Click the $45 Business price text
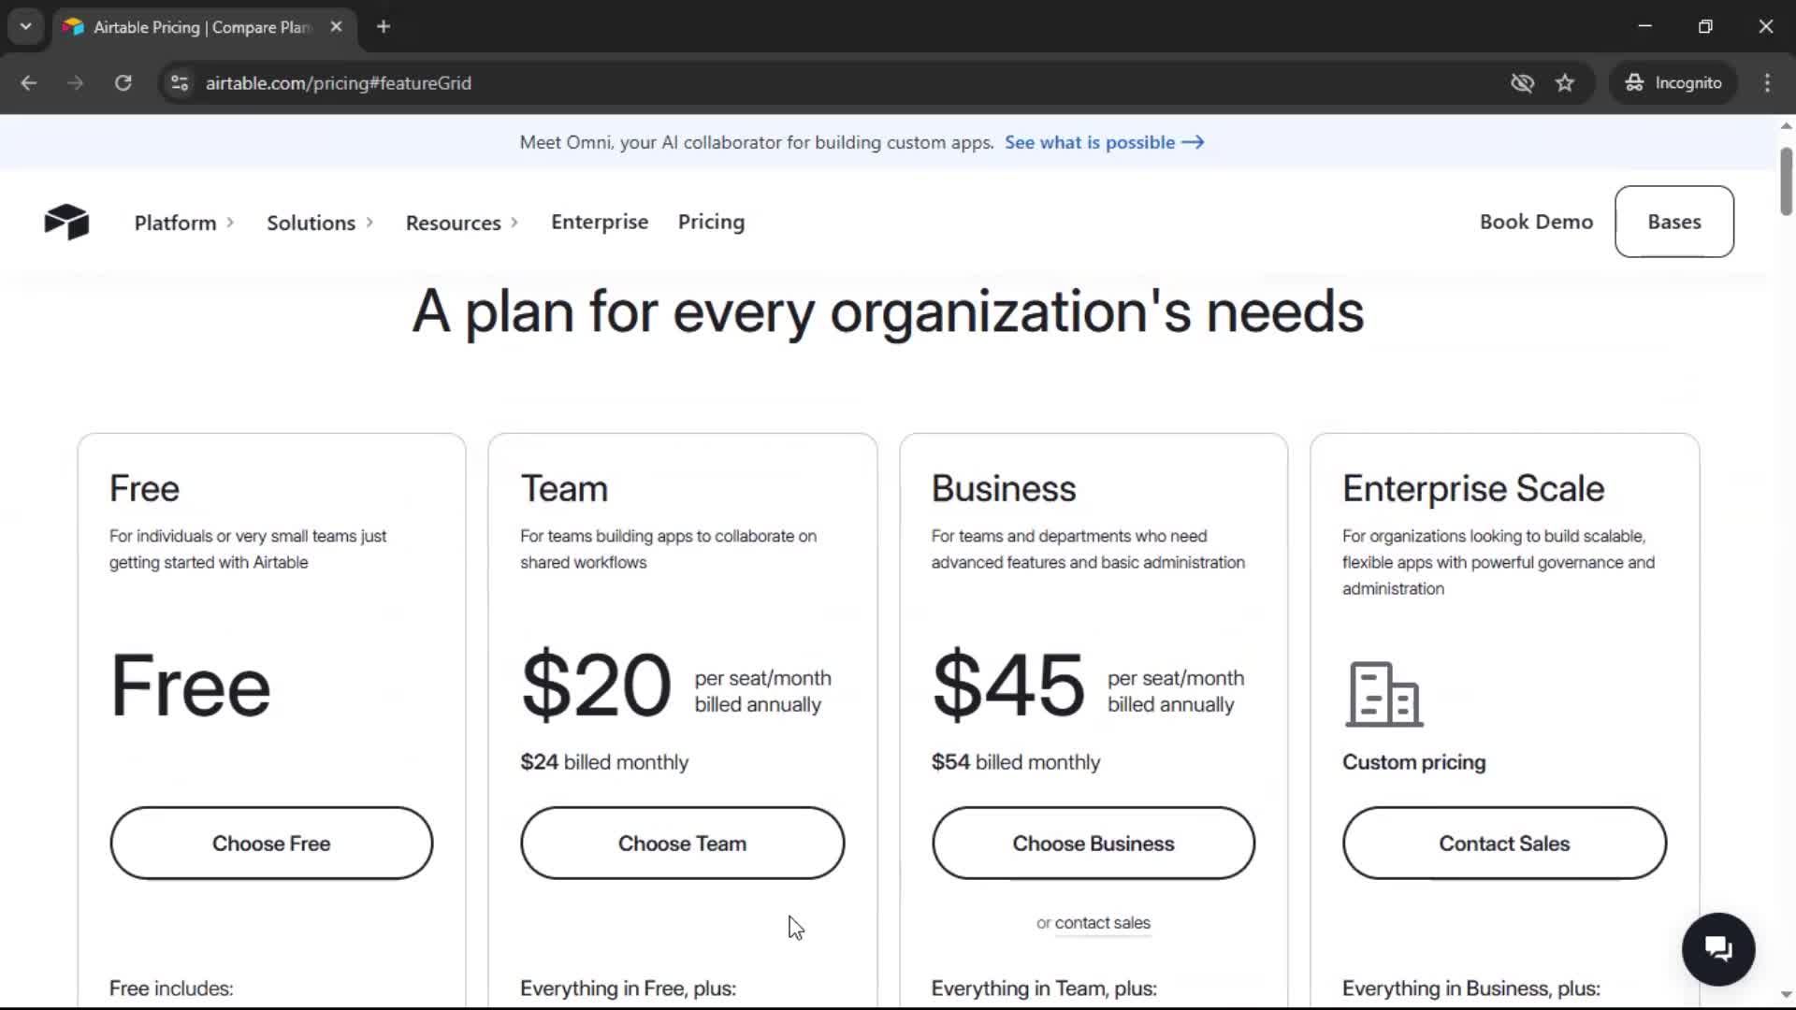This screenshot has height=1010, width=1796. 1008,685
